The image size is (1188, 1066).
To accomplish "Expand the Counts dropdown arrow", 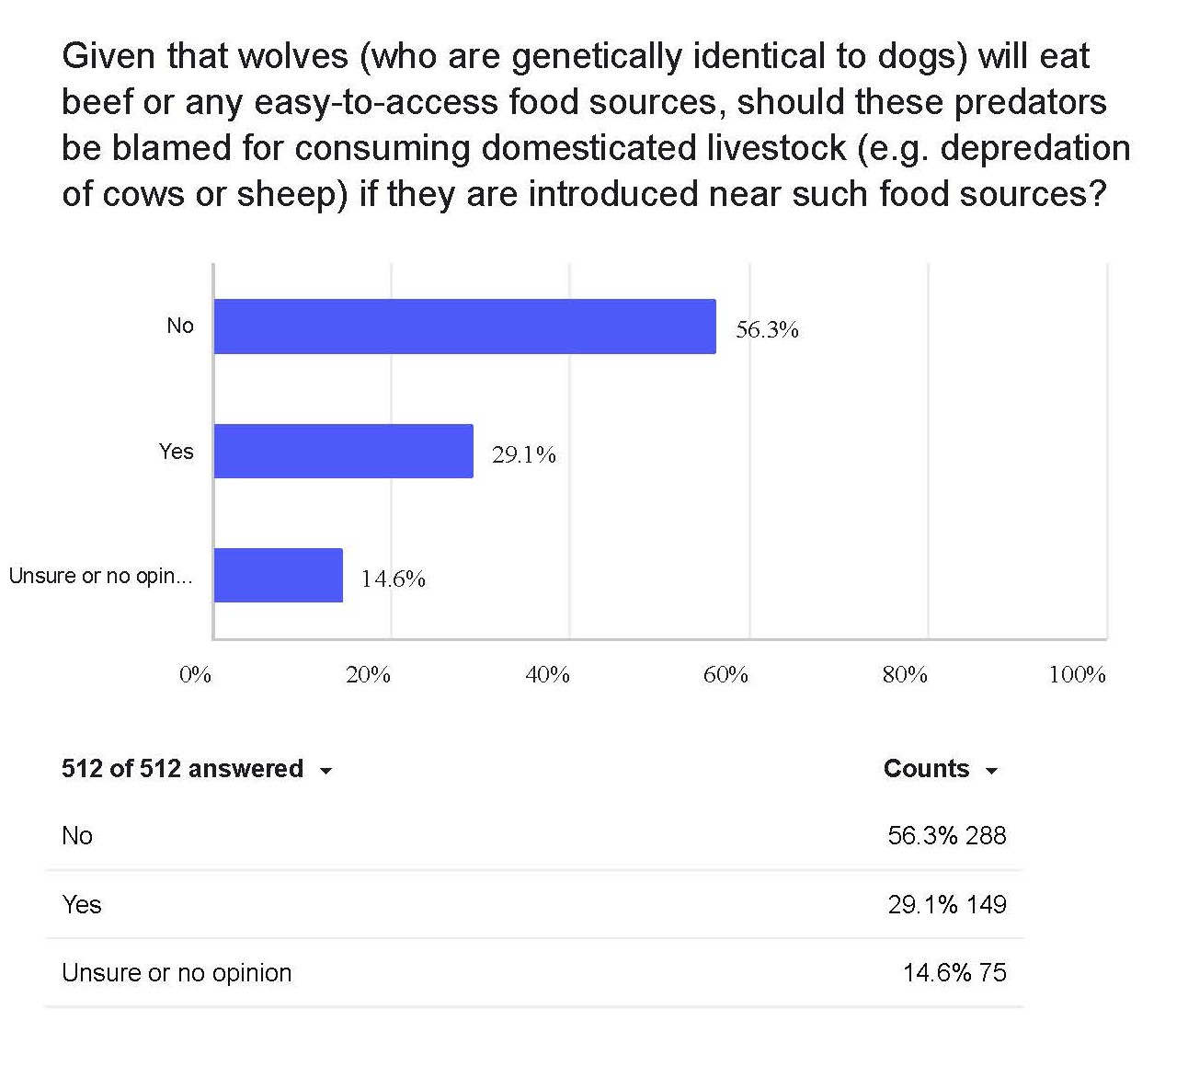I will [991, 771].
